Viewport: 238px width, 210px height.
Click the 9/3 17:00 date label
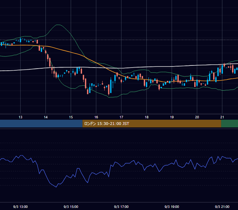(x=121, y=206)
